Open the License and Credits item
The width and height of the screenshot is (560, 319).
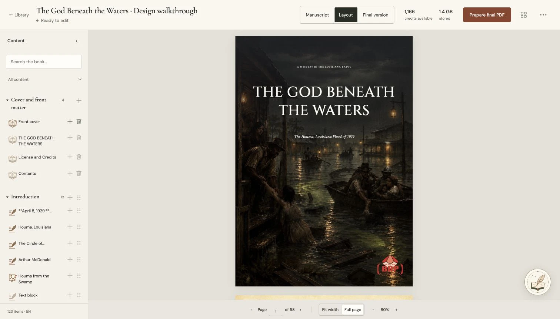(x=37, y=157)
